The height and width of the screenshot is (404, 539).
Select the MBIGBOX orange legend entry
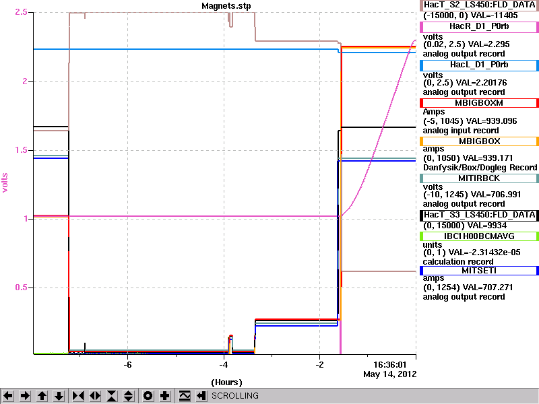(479, 141)
